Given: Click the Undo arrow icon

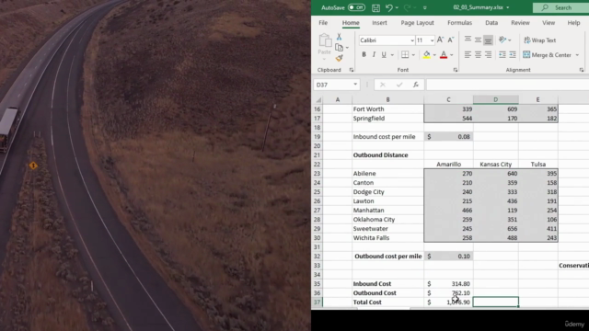Looking at the screenshot, I should point(389,7).
